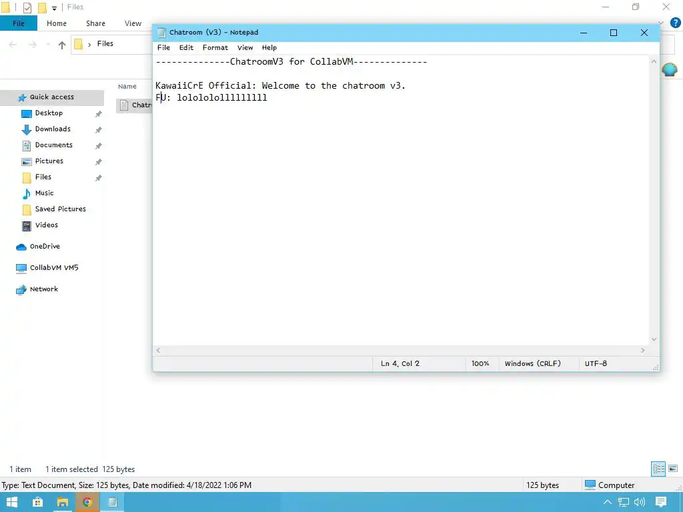The height and width of the screenshot is (512, 683).
Task: Click the Documents page icon
Action: pos(27,146)
